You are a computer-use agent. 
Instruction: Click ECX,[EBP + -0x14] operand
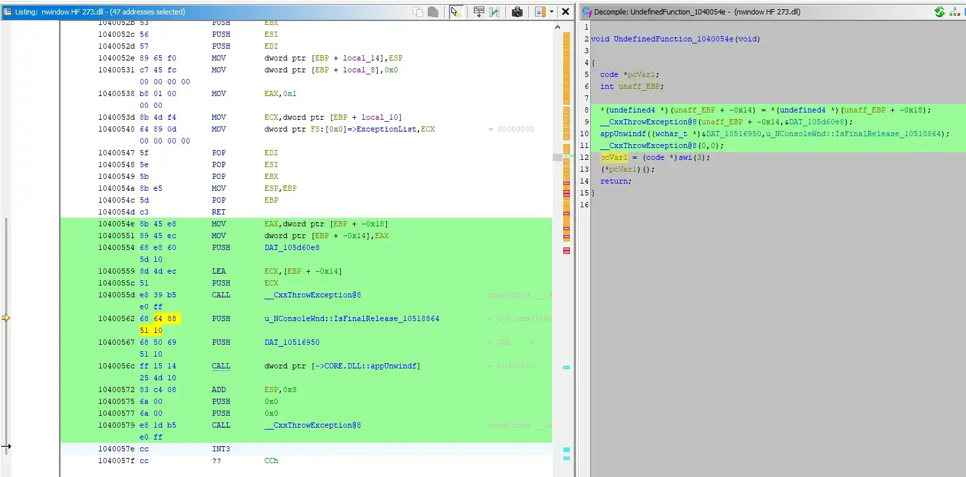point(303,271)
